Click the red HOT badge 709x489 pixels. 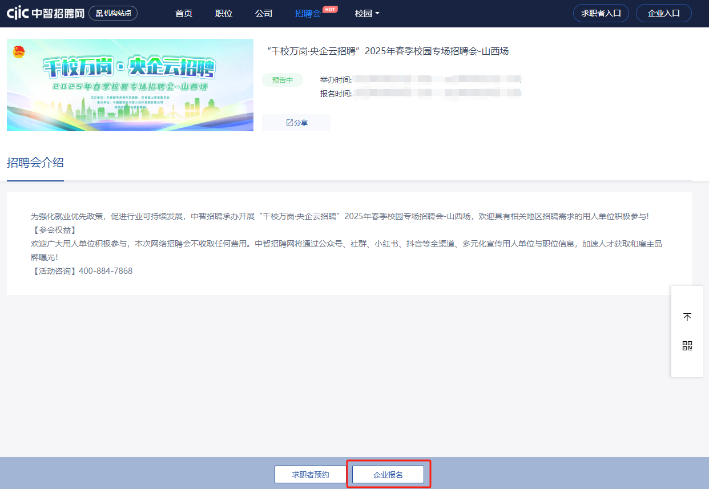(330, 9)
